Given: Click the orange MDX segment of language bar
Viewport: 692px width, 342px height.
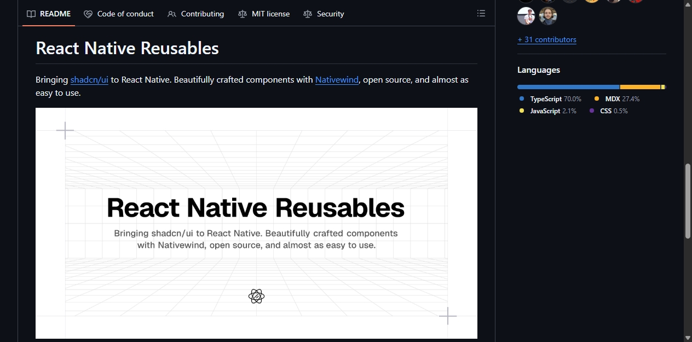Looking at the screenshot, I should (640, 87).
